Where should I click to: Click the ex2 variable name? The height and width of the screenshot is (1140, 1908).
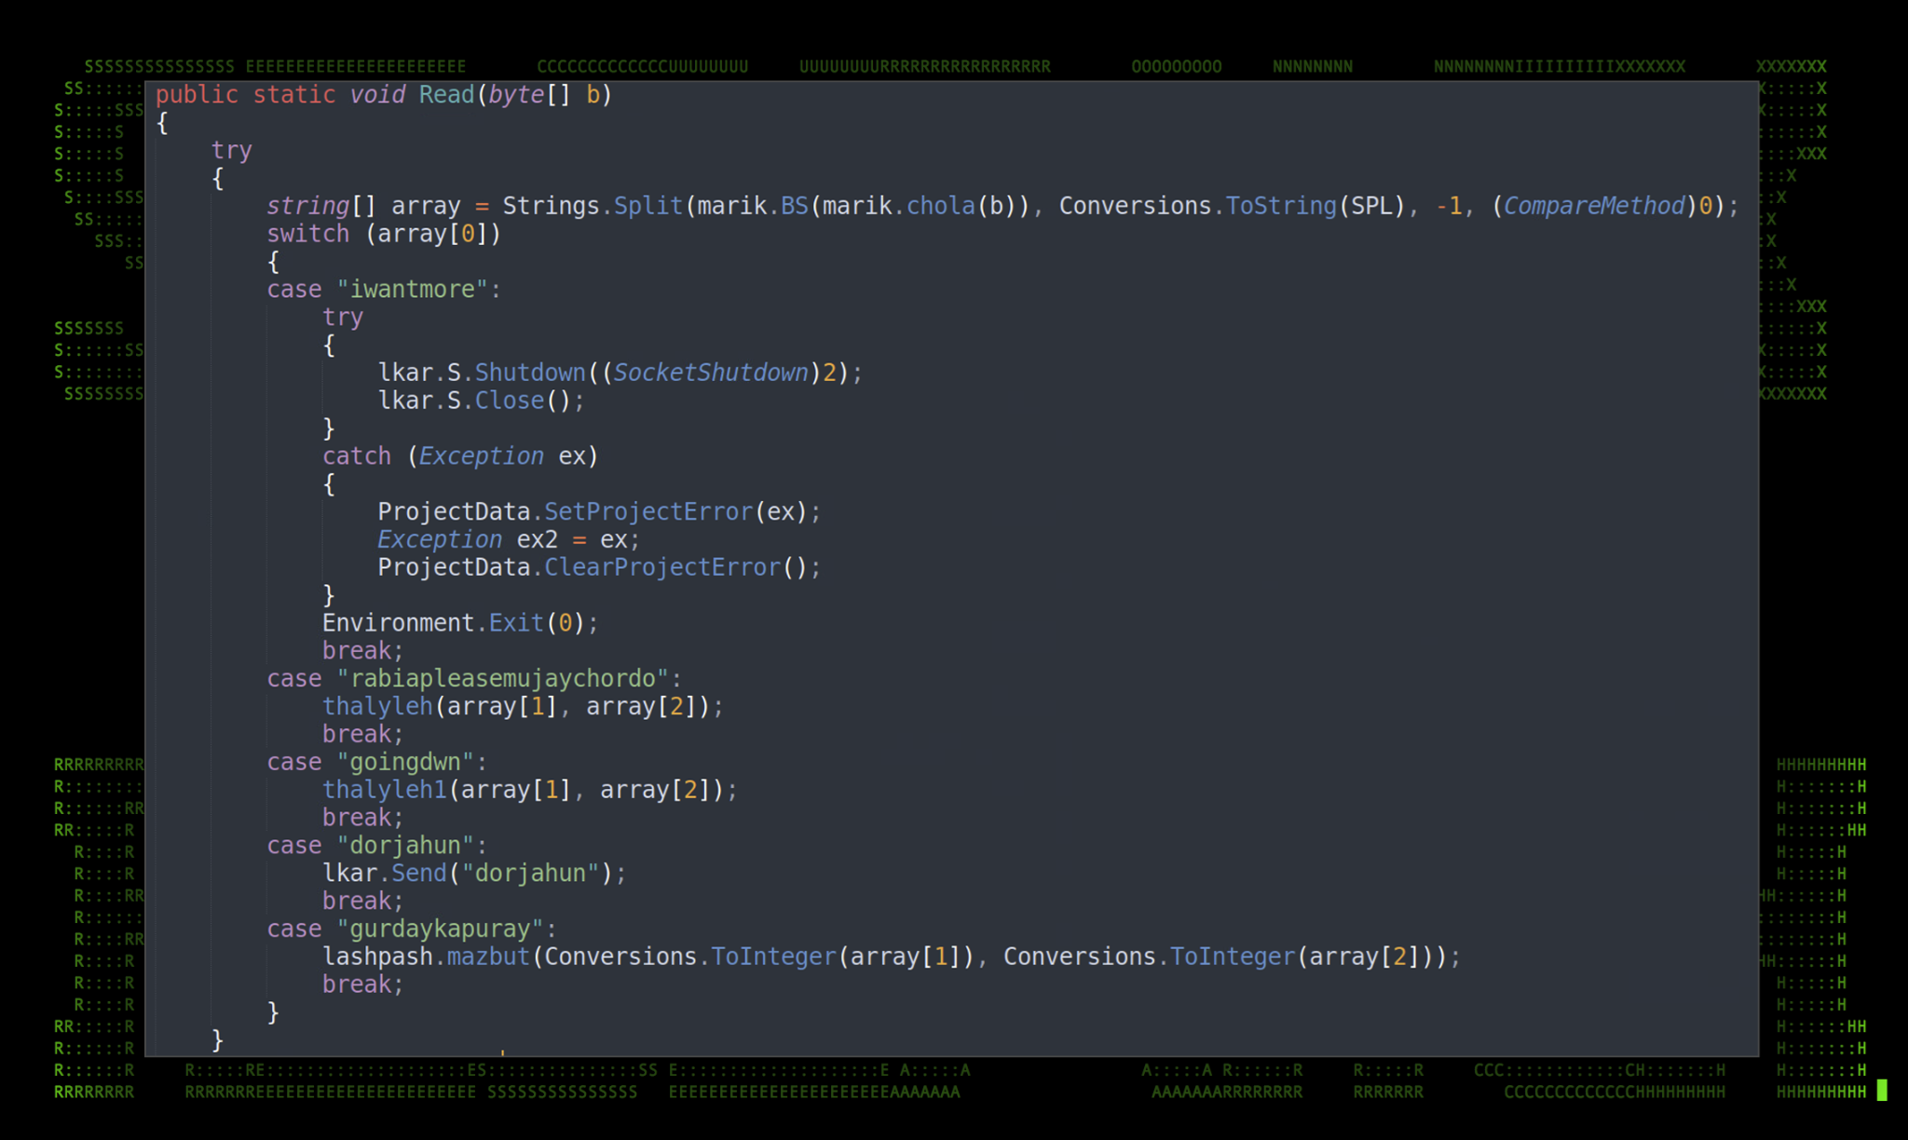[537, 540]
